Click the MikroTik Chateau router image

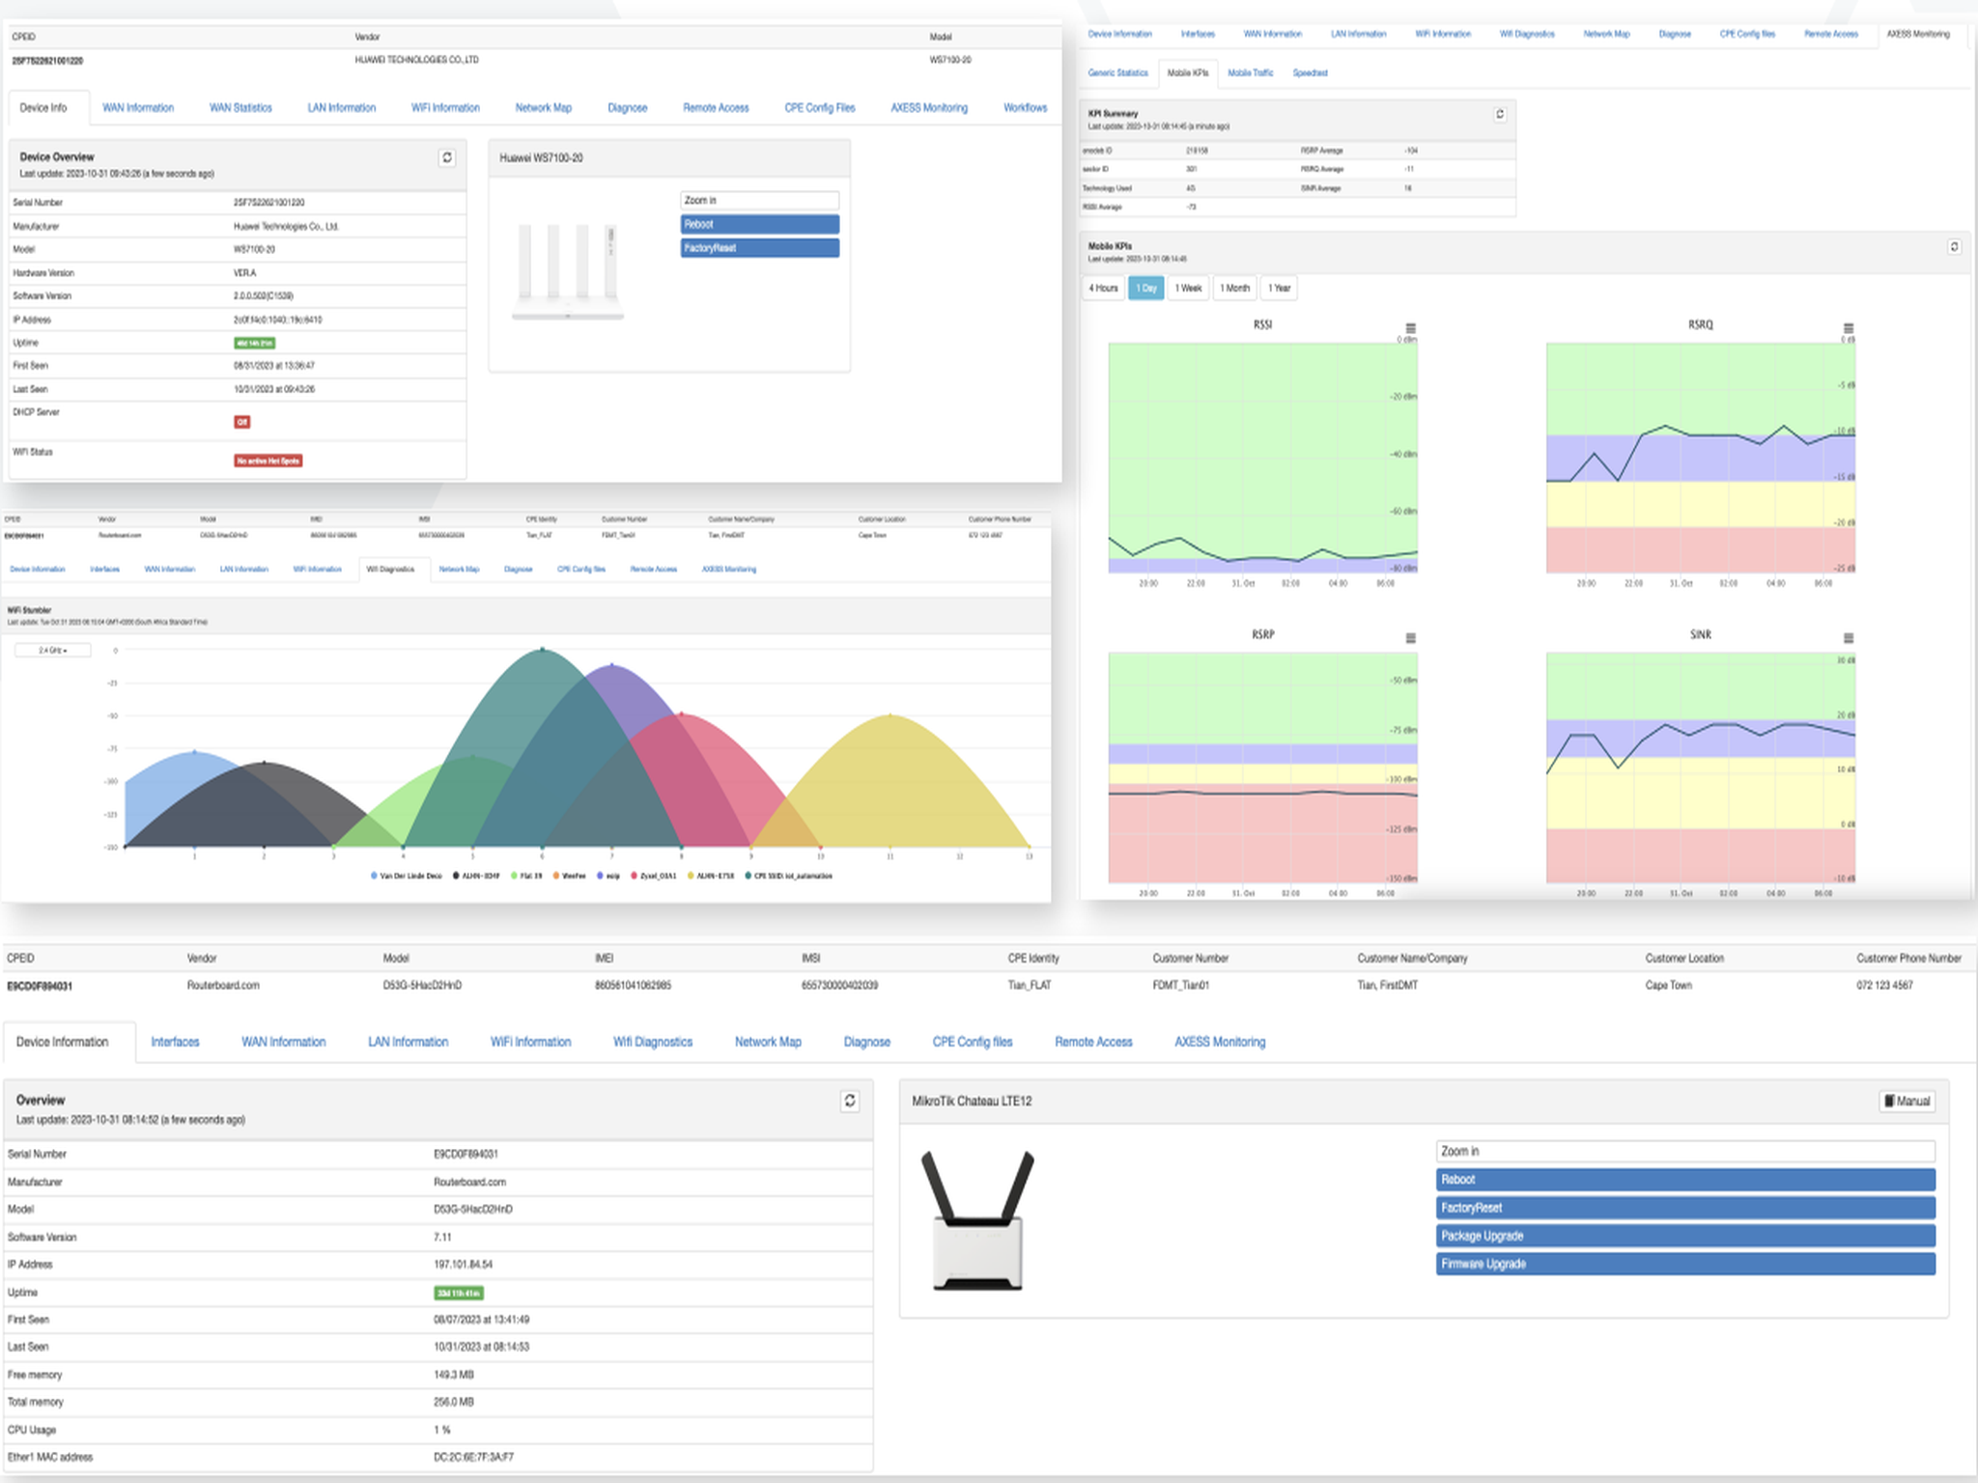(x=977, y=1220)
